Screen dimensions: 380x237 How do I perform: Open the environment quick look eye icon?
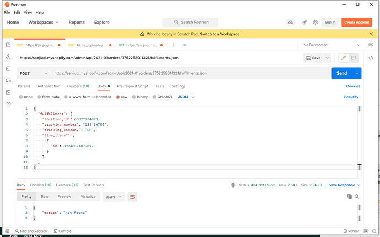click(371, 45)
